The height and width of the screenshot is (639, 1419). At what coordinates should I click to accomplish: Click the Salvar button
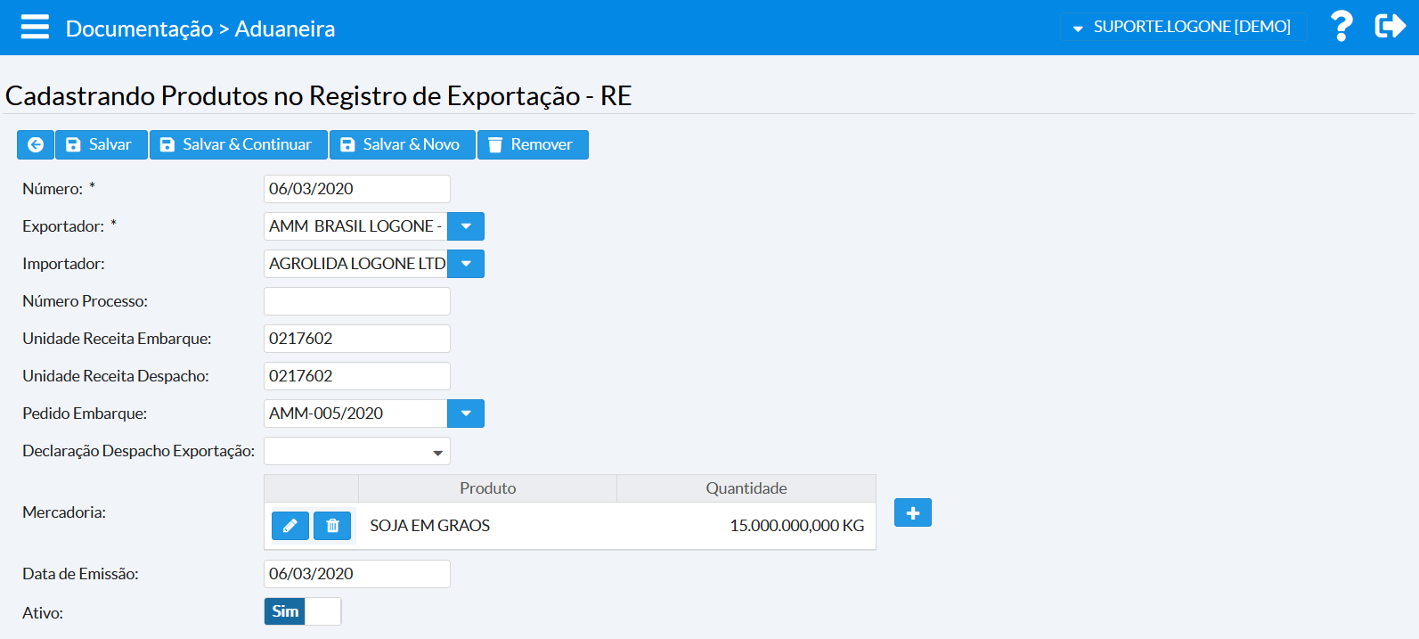(x=101, y=144)
